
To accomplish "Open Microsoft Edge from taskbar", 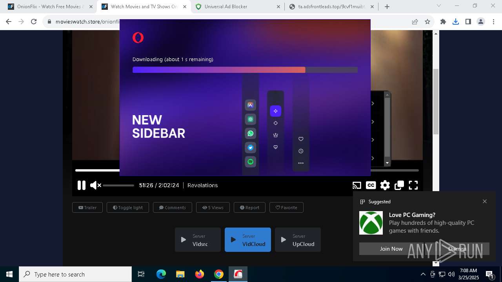I will click(x=161, y=274).
